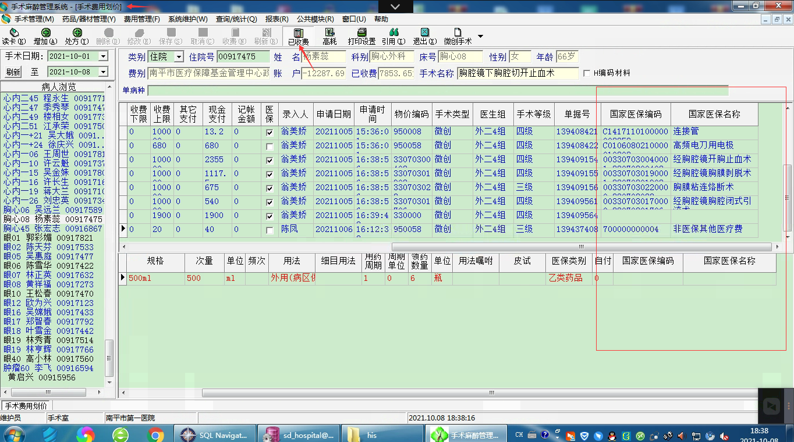This screenshot has height=442, width=794.
Task: Click the QQ penguin tray icon
Action: tap(612, 435)
